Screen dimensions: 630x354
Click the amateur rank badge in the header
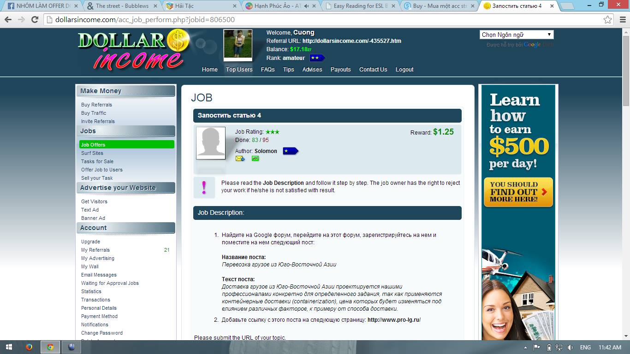pyautogui.click(x=317, y=58)
